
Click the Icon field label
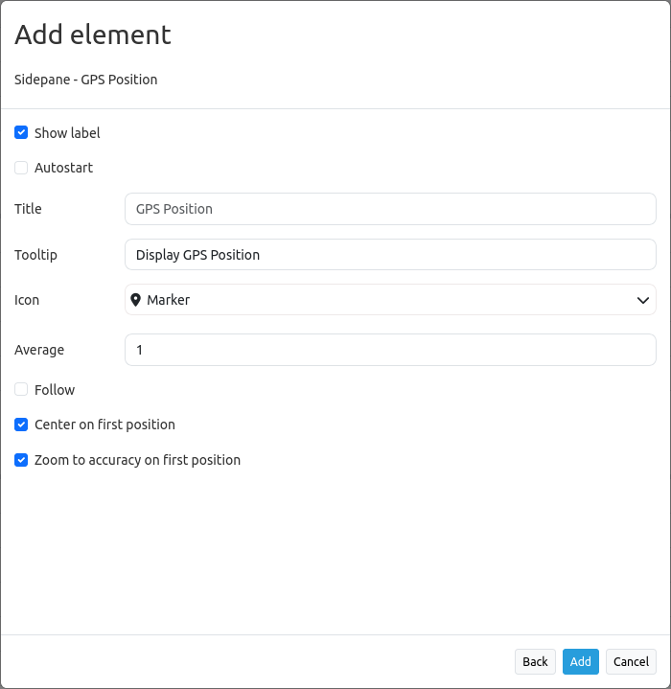pyautogui.click(x=27, y=300)
